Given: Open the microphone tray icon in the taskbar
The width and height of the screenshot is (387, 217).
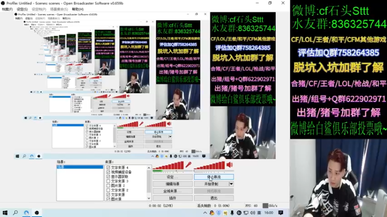Looking at the screenshot, I should click(232, 213).
